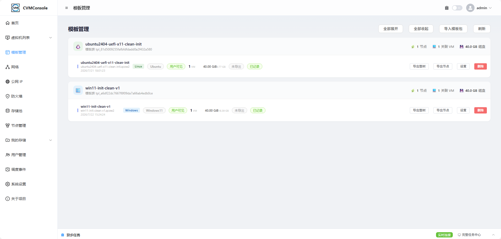501x239 pixels.
Task: Expand the 异步任务 panel with chevron
Action: point(493,235)
